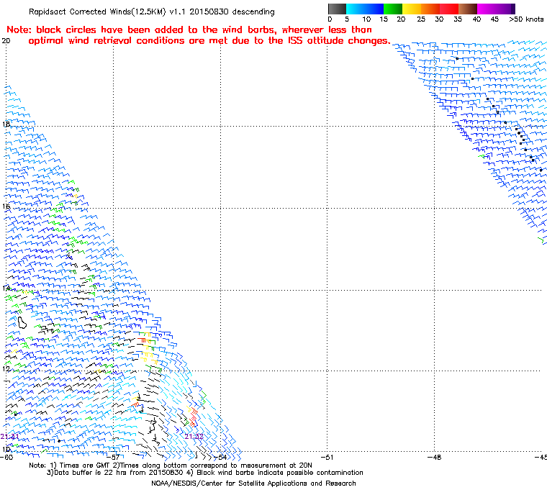Click the orange 25-30 knots legend swatch
Screen dimensions: 547x495
pos(430,9)
